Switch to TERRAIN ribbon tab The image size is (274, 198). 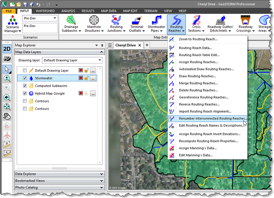[151, 11]
